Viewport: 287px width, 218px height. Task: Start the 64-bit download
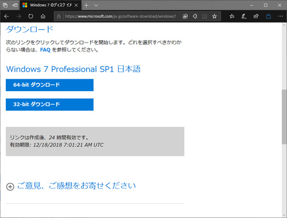click(49, 85)
